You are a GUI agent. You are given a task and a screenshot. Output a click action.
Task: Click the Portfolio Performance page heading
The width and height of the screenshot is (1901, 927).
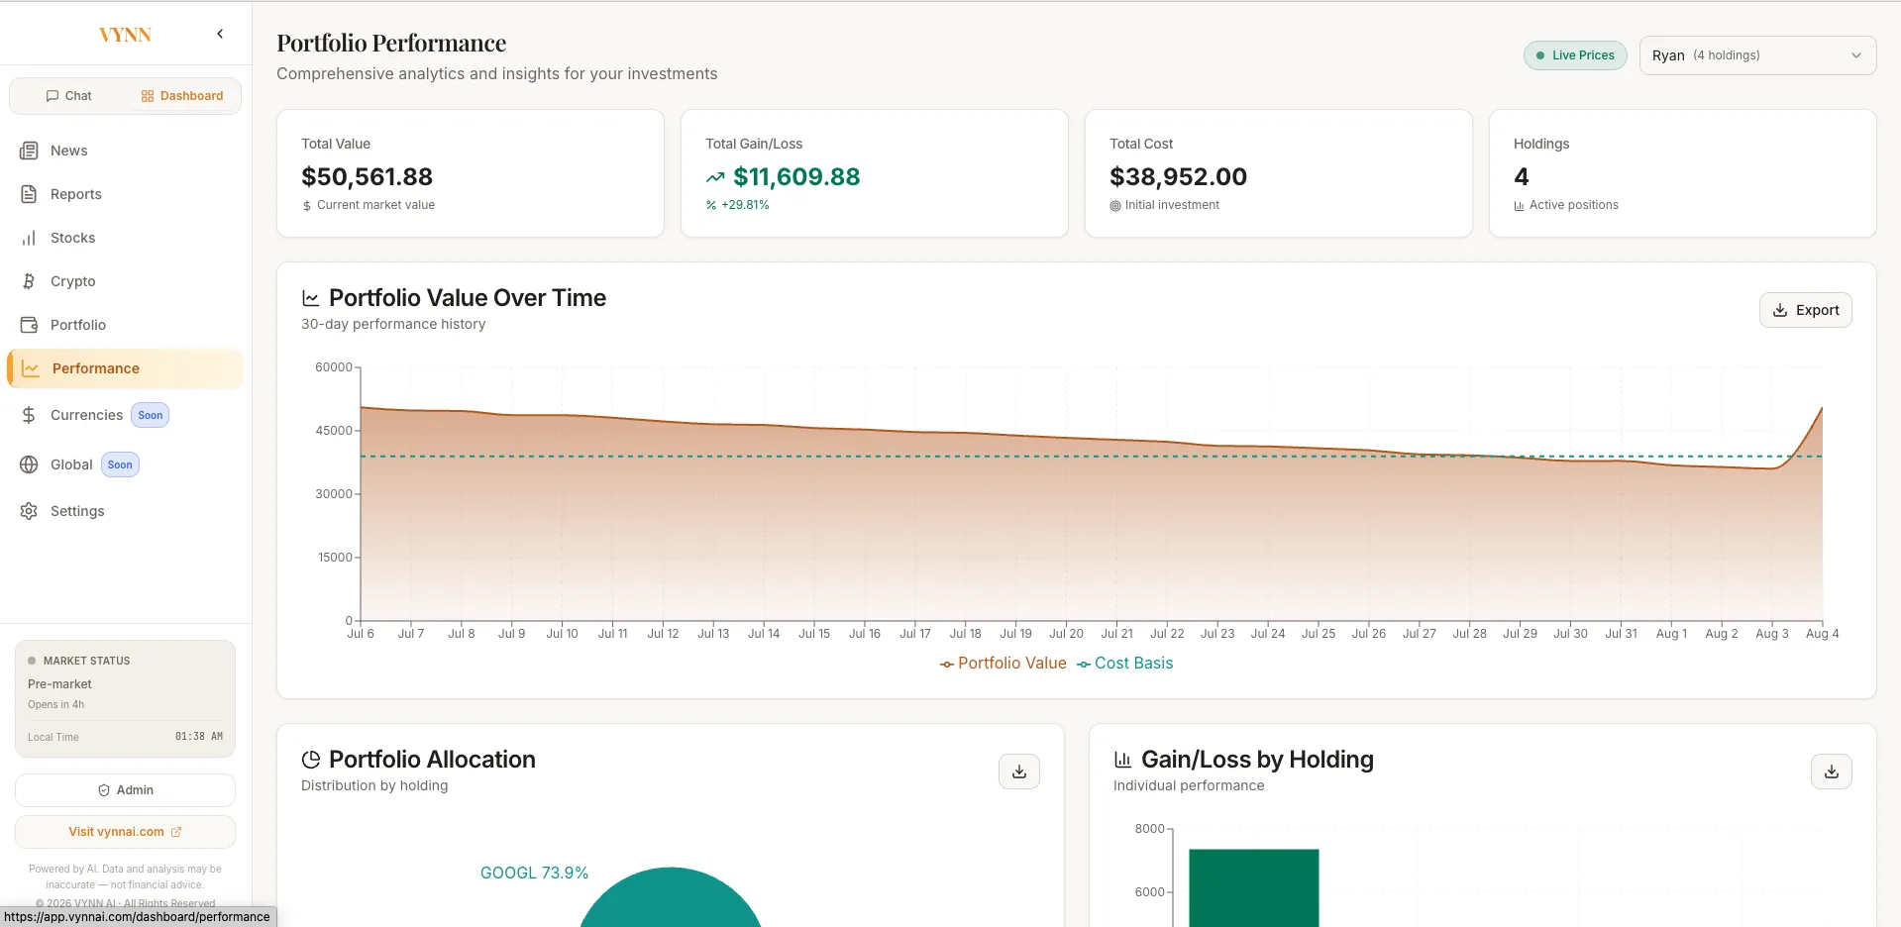(x=391, y=43)
